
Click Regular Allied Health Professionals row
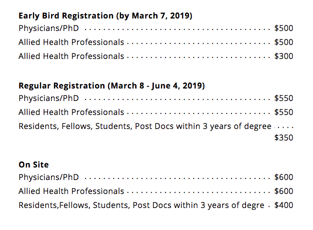click(x=71, y=112)
